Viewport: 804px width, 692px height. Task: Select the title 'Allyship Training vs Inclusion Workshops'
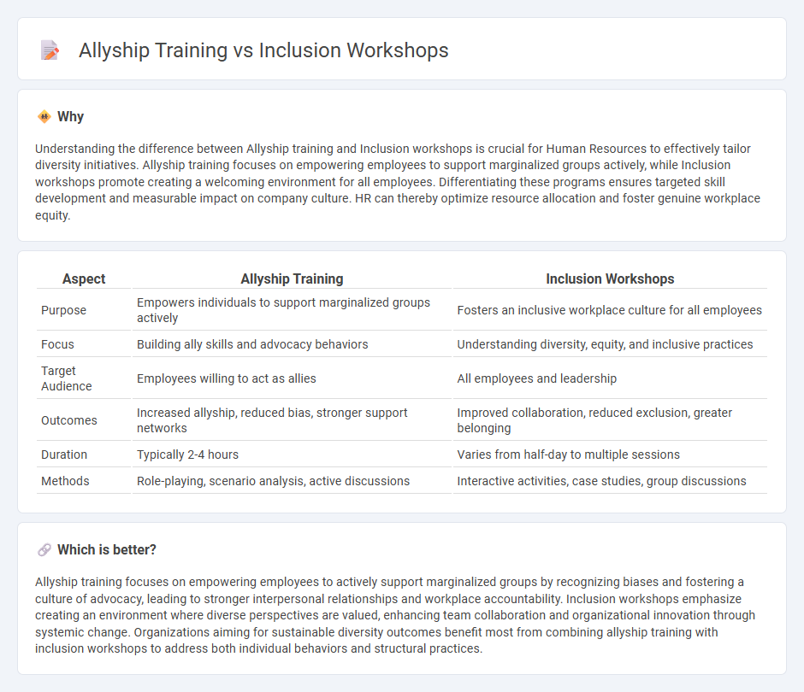point(263,50)
